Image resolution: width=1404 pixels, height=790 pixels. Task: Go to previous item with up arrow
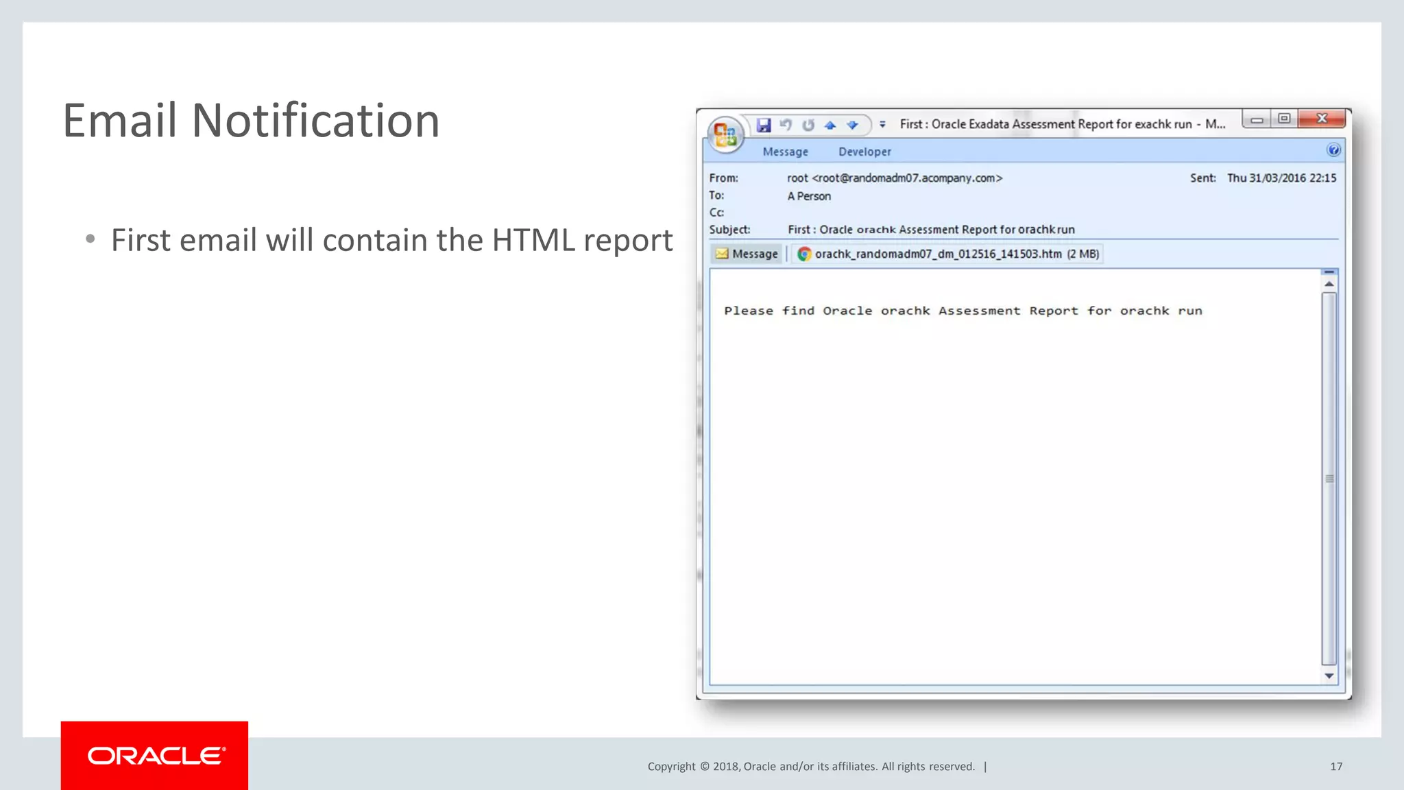click(830, 125)
